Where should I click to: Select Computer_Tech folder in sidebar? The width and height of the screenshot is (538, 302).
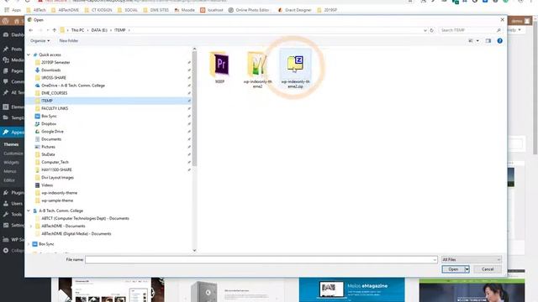point(55,162)
